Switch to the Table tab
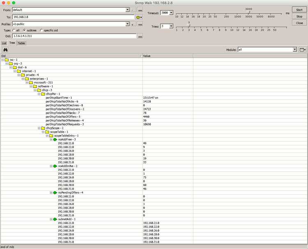This screenshot has width=308, height=249. [21, 43]
